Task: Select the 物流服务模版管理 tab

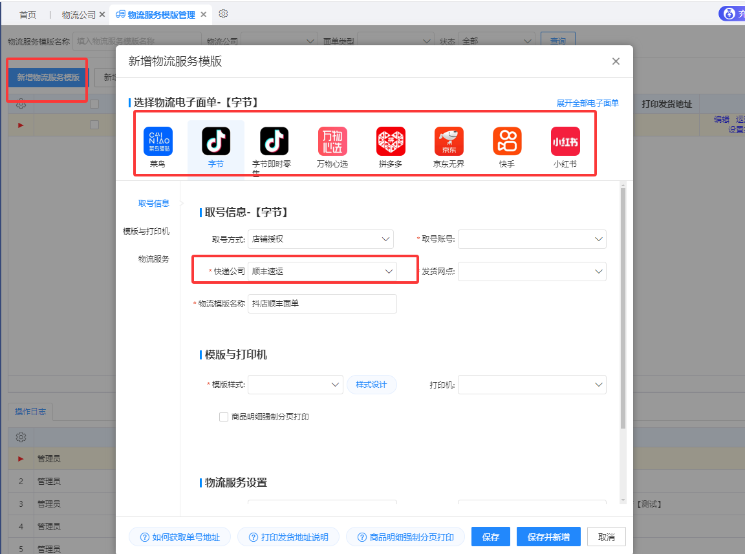Action: pos(161,15)
